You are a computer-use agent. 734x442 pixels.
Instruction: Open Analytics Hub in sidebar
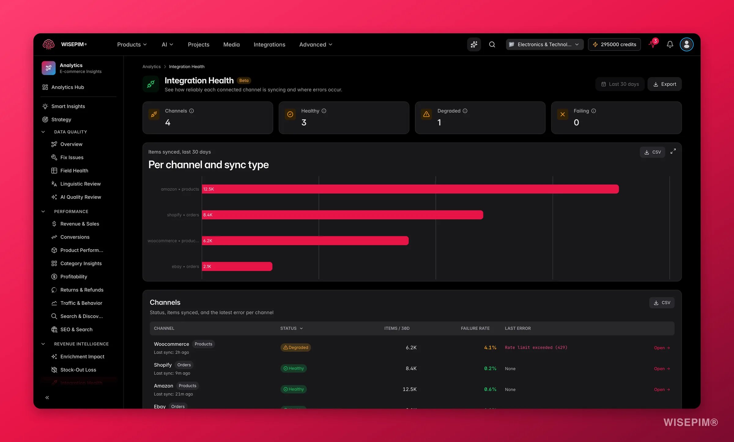78,87
